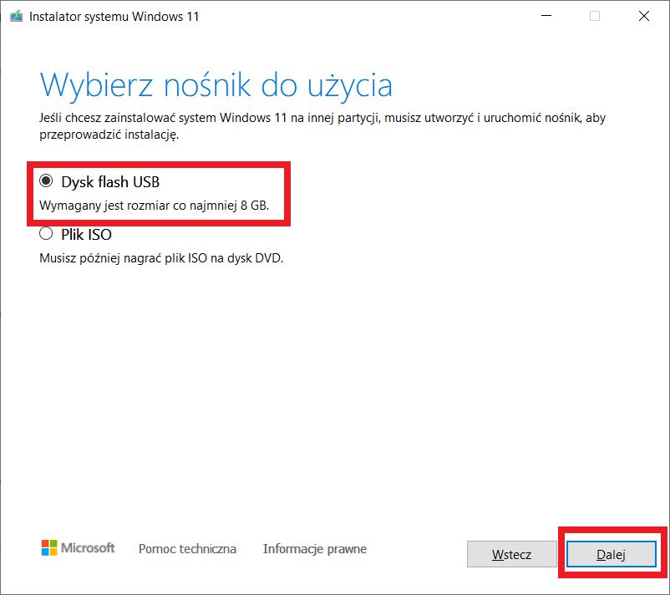Select the 'Dysk flash USB' radio button
The width and height of the screenshot is (670, 595).
click(46, 181)
